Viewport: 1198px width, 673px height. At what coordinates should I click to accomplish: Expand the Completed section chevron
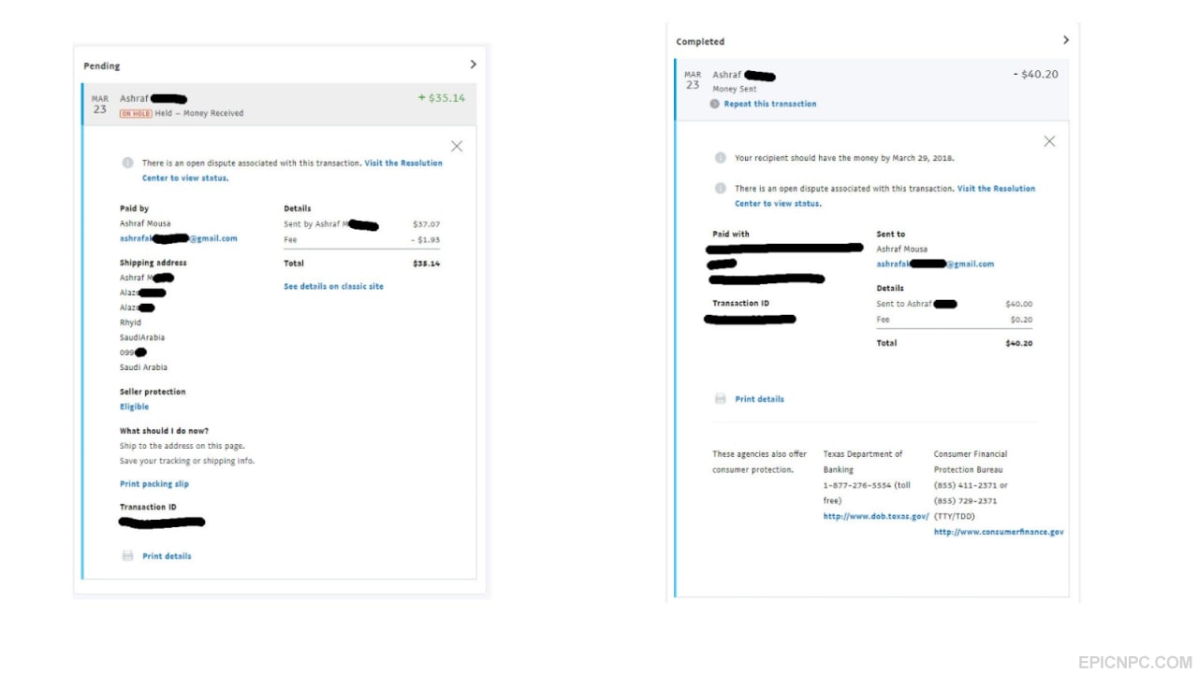tap(1065, 40)
